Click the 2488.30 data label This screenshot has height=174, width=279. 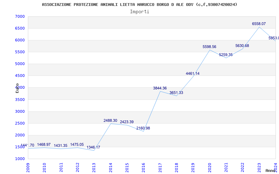tap(110, 120)
